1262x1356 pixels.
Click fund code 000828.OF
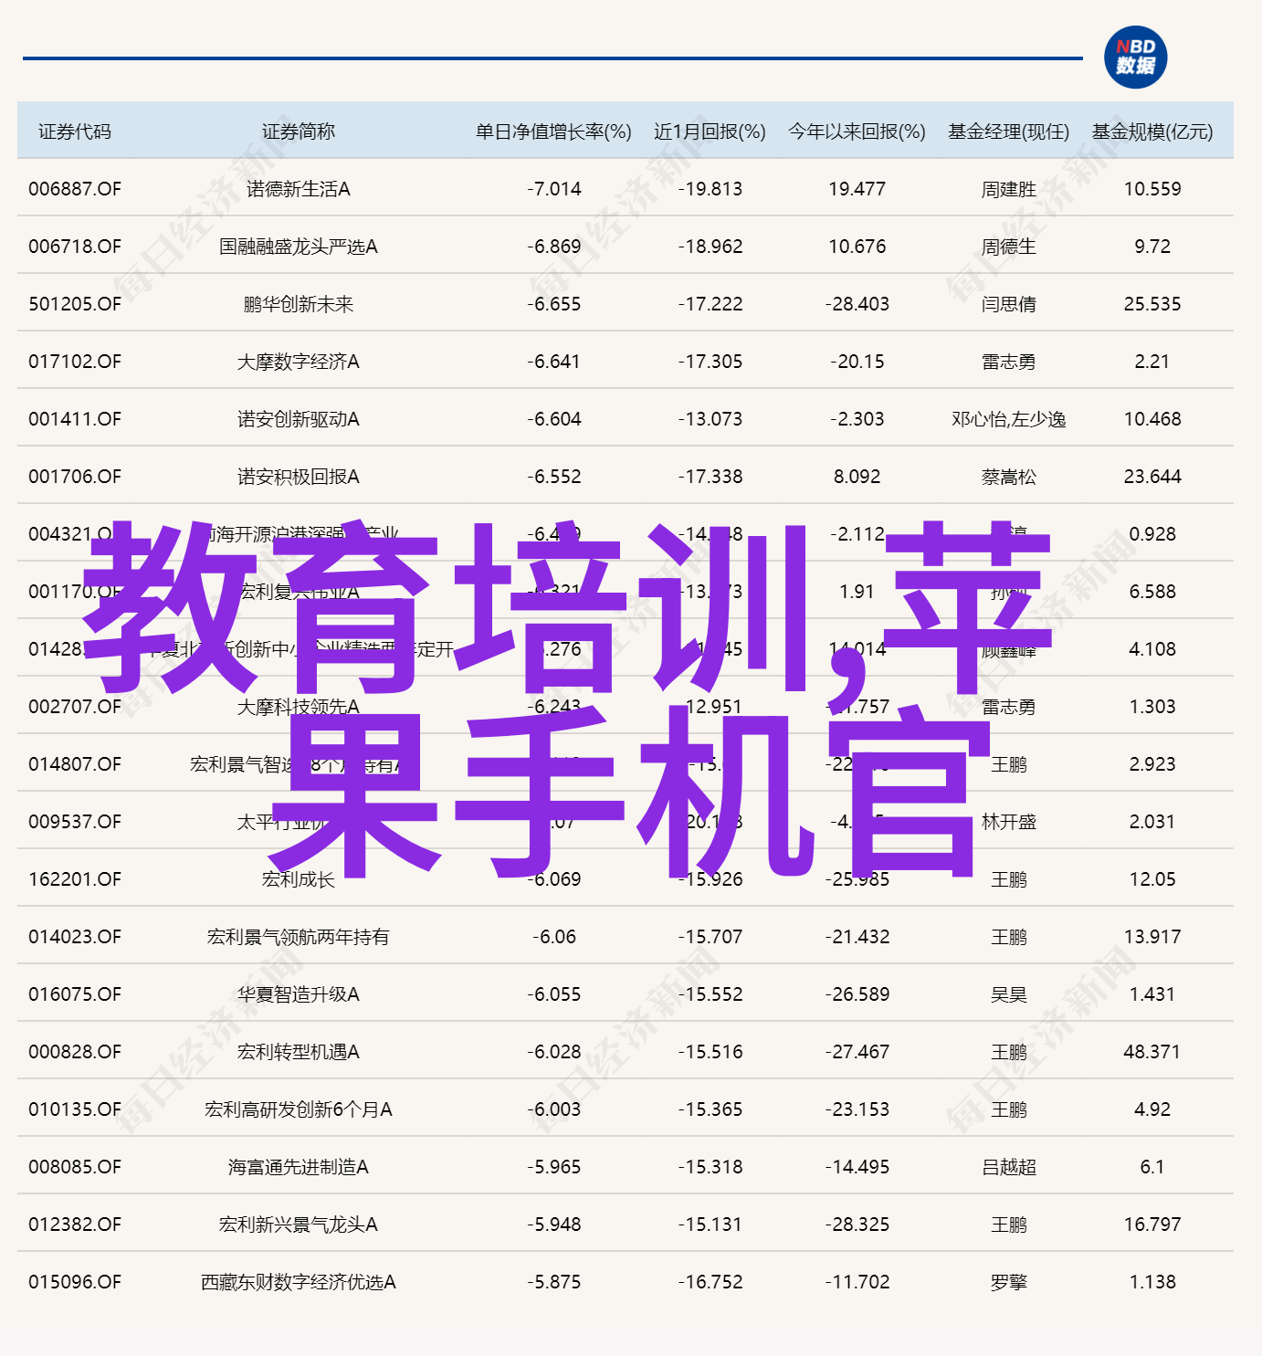(x=75, y=1052)
